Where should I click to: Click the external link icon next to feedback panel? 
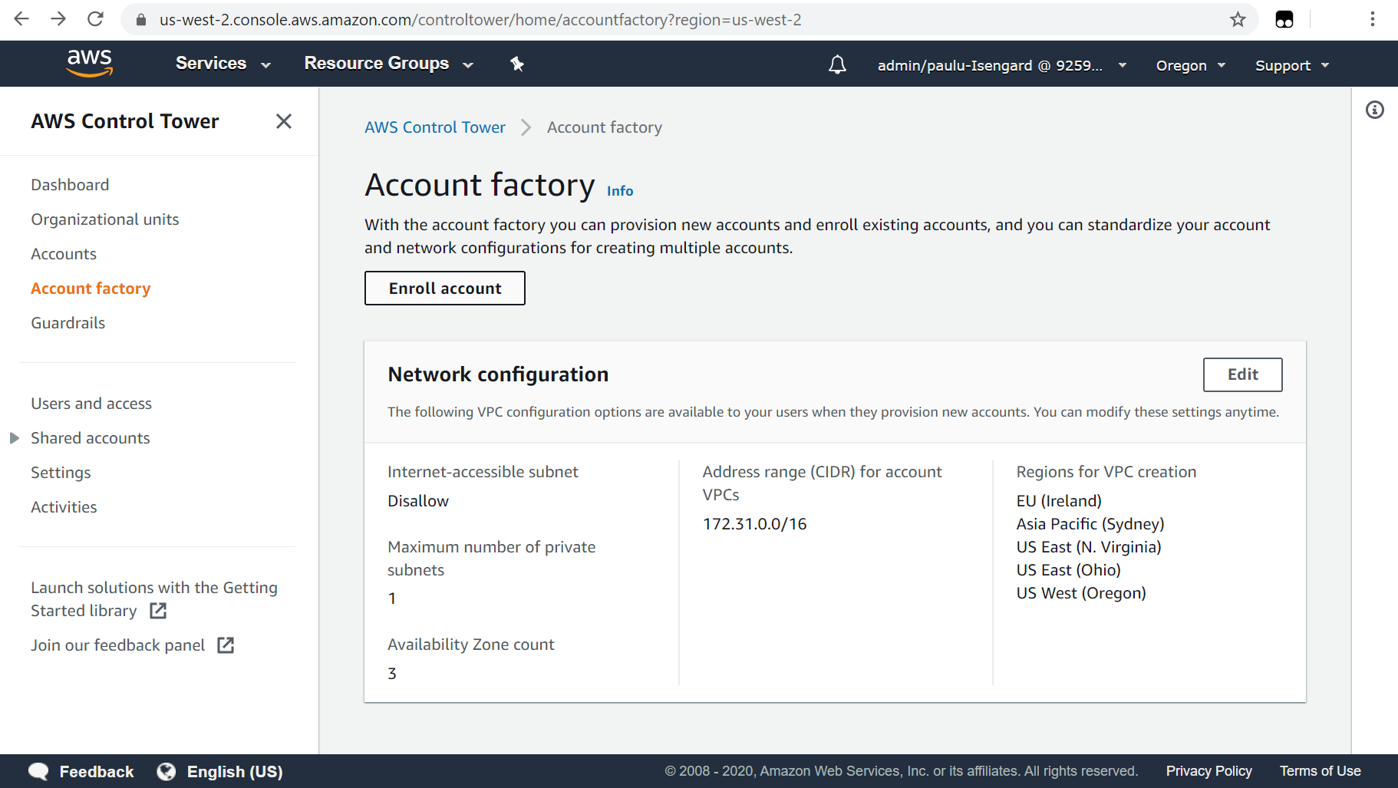pyautogui.click(x=226, y=645)
